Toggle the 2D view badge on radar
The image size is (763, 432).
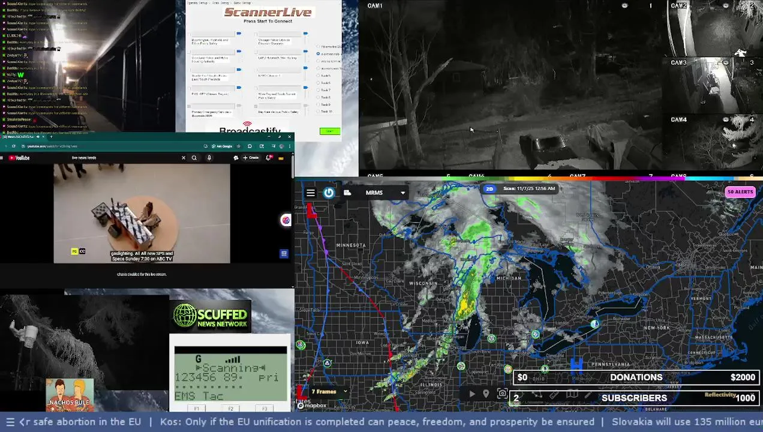point(489,188)
